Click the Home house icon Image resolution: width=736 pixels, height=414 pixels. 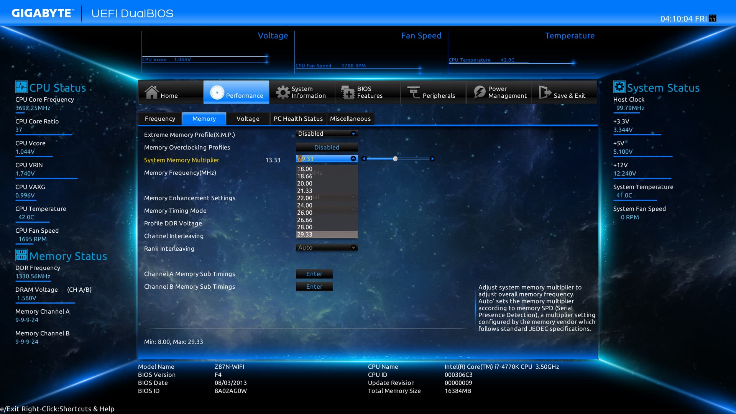(151, 92)
